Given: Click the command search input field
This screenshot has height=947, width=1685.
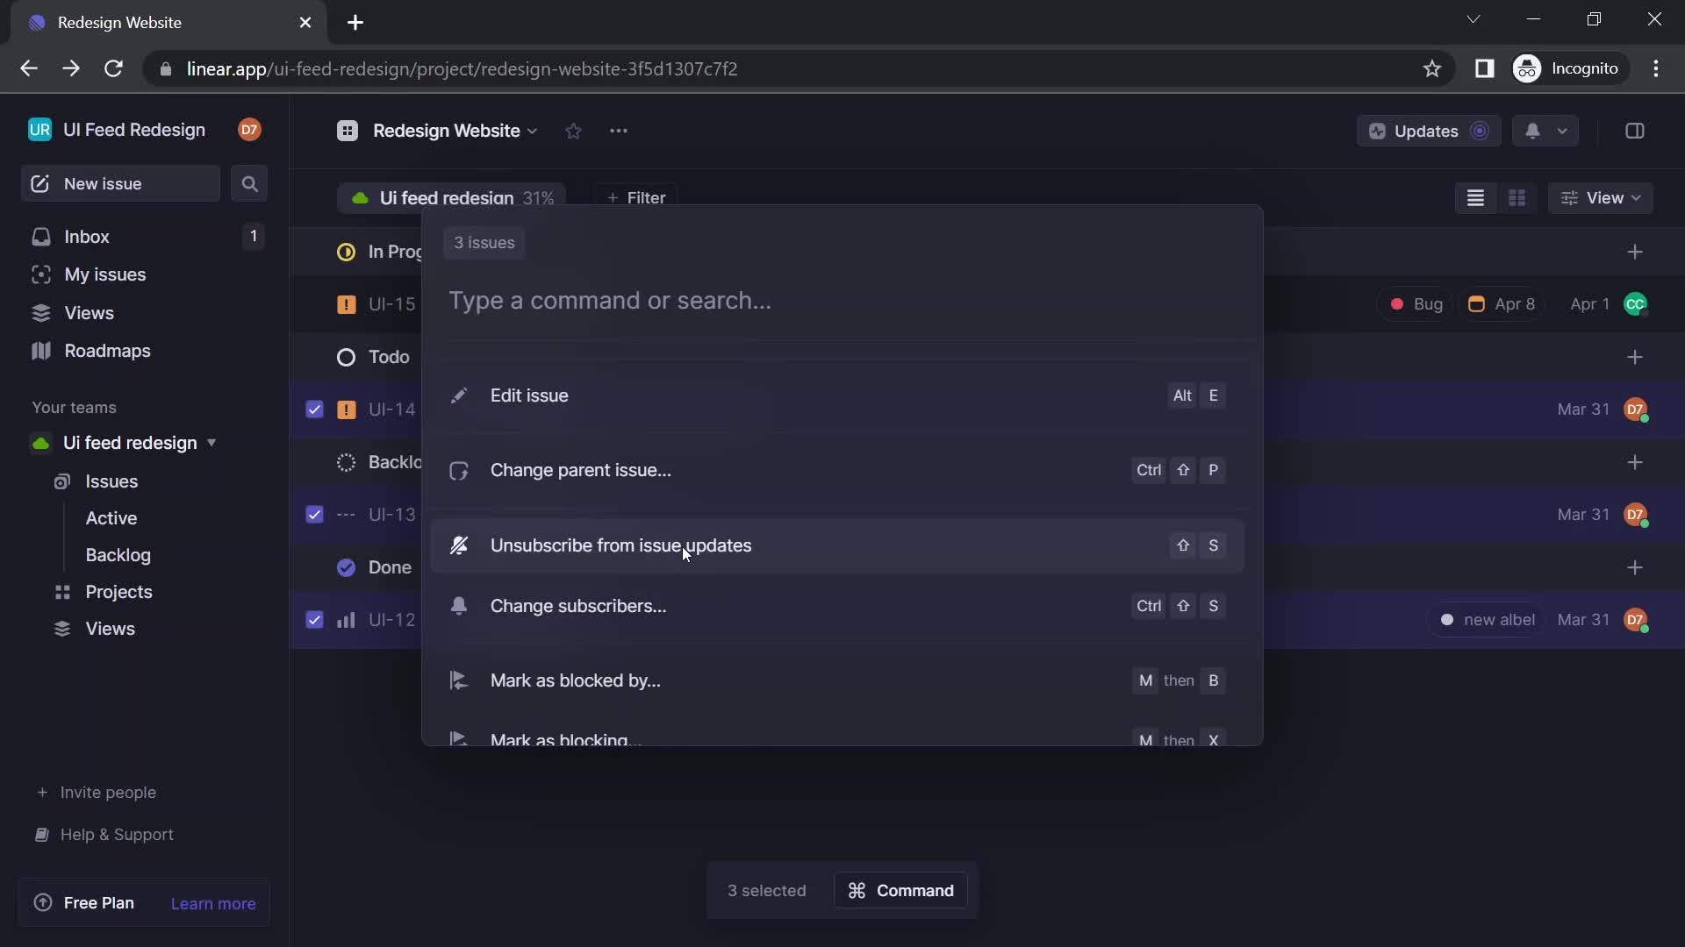Looking at the screenshot, I should pos(842,300).
